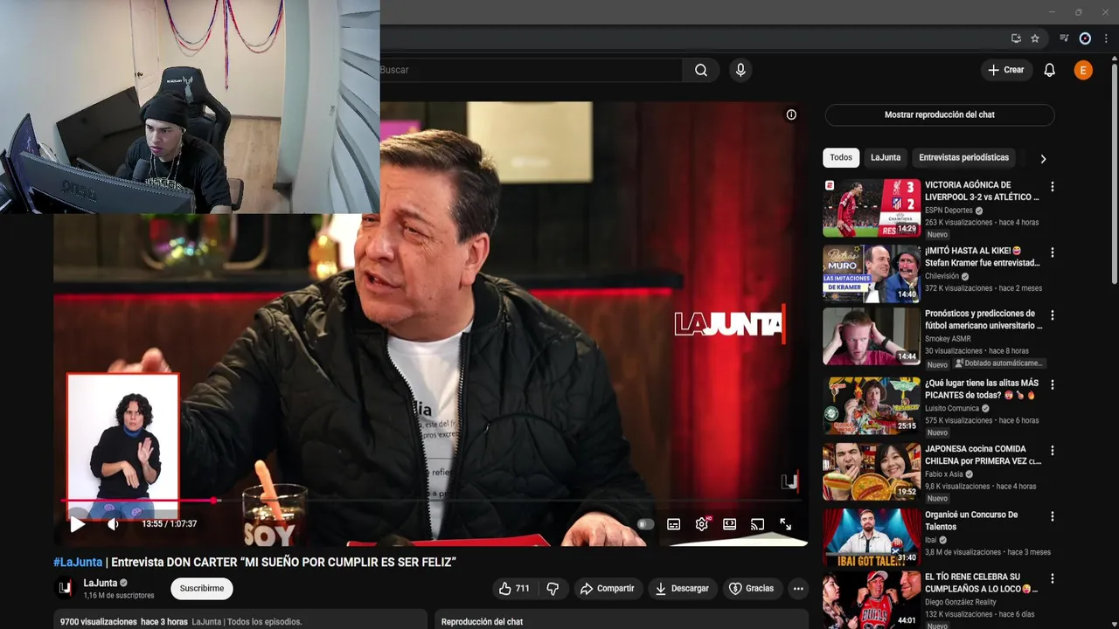The image size is (1119, 629).
Task: Open options for the El Tío Rene video
Action: 1053,578
